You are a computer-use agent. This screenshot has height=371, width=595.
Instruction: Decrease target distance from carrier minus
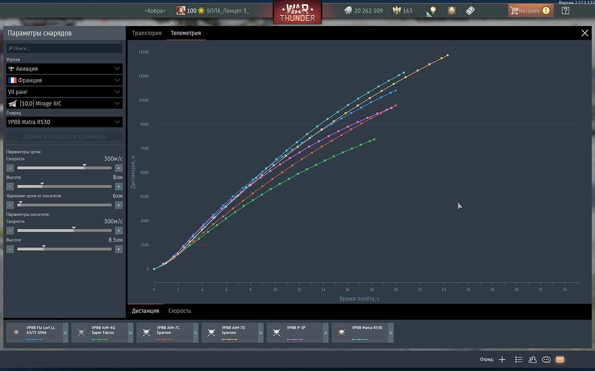(10, 205)
